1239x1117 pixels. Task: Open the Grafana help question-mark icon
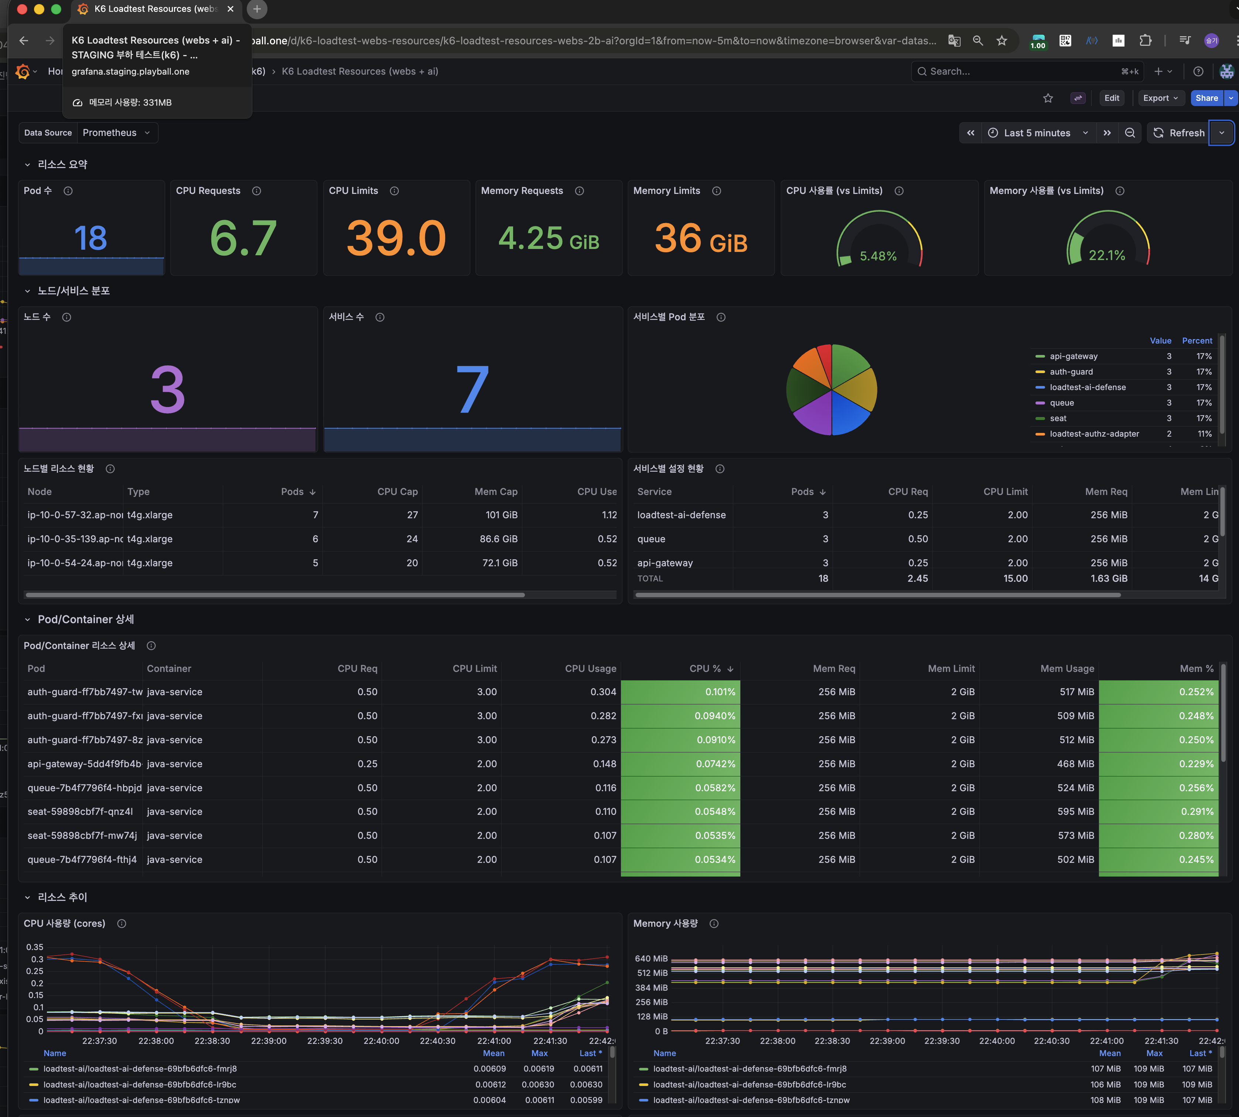coord(1198,71)
